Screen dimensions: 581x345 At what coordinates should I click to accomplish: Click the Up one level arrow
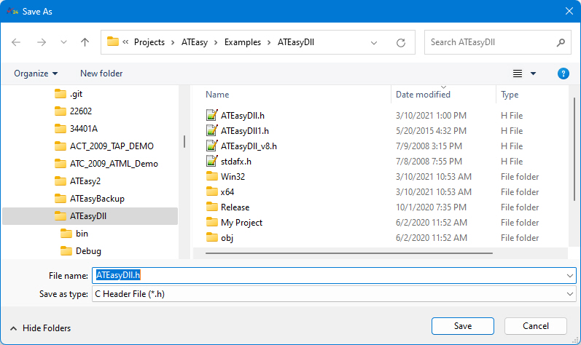[x=85, y=42]
